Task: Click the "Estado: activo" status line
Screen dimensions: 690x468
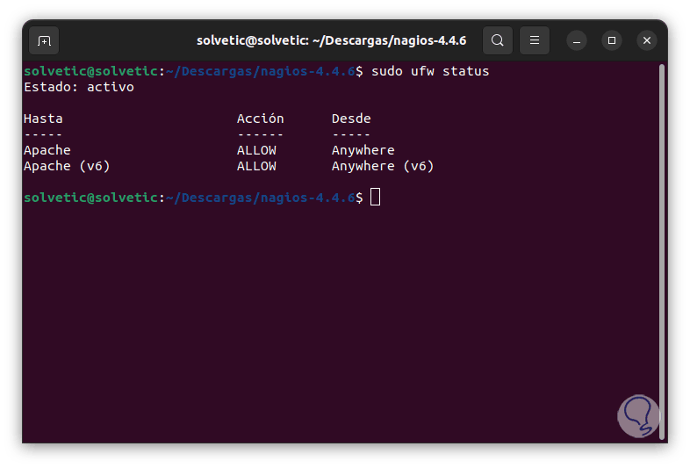Action: 79,87
